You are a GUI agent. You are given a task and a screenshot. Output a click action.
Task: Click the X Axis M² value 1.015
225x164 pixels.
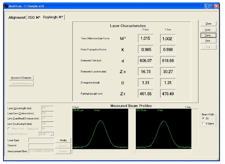coord(146,39)
